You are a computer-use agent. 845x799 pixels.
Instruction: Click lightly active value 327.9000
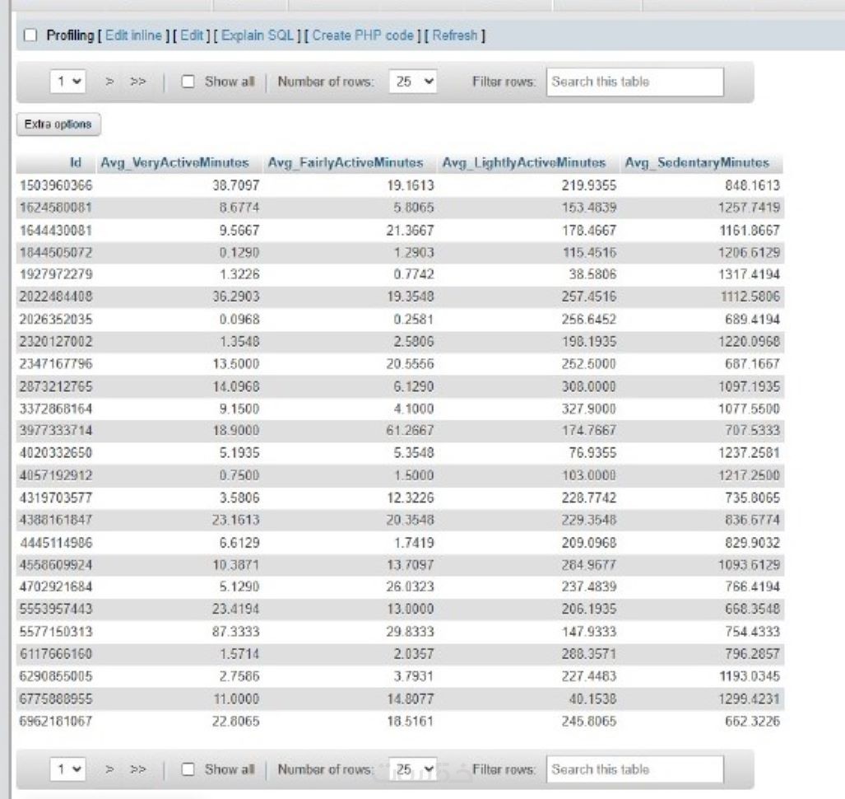point(589,409)
